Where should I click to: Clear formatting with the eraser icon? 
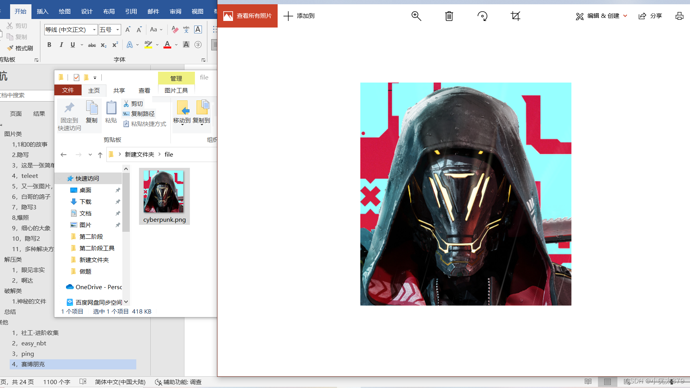(175, 29)
